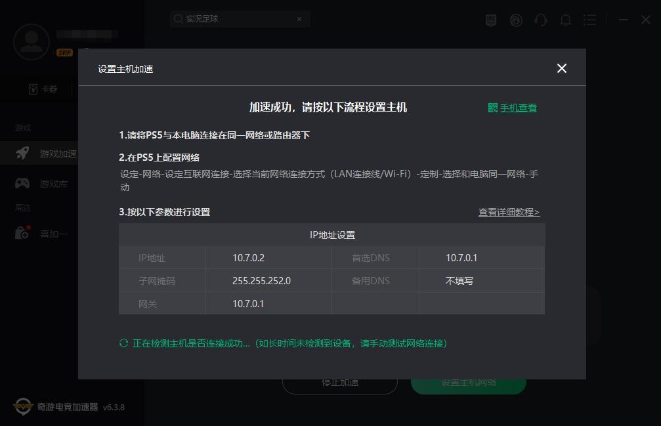
Task: Open the user avatar profile picture
Action: (31, 41)
